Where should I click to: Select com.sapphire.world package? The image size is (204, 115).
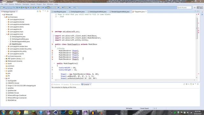click(17, 54)
